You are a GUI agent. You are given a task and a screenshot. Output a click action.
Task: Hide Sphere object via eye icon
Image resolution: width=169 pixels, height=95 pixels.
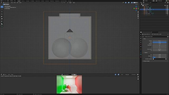166,12
